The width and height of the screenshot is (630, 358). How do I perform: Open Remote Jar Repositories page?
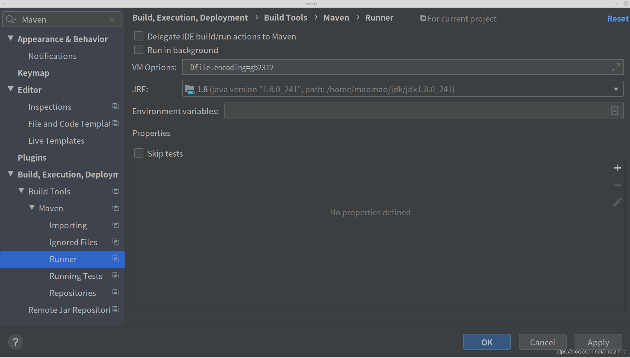click(69, 310)
